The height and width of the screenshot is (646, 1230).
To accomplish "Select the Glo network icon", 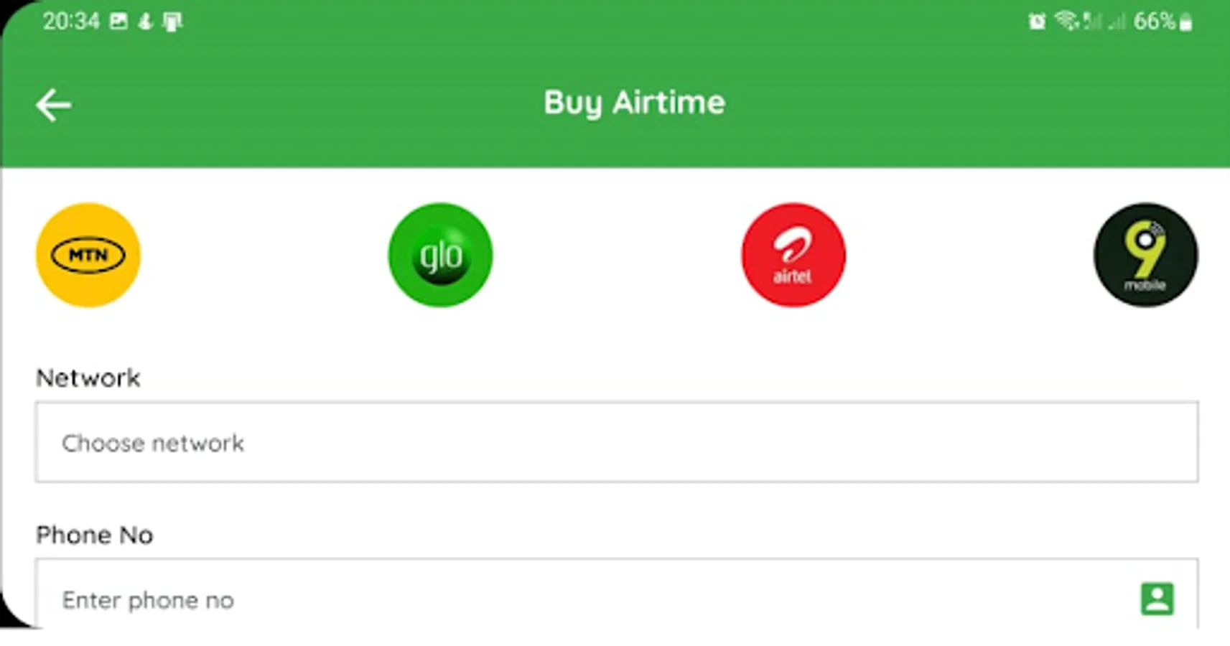I will (440, 256).
